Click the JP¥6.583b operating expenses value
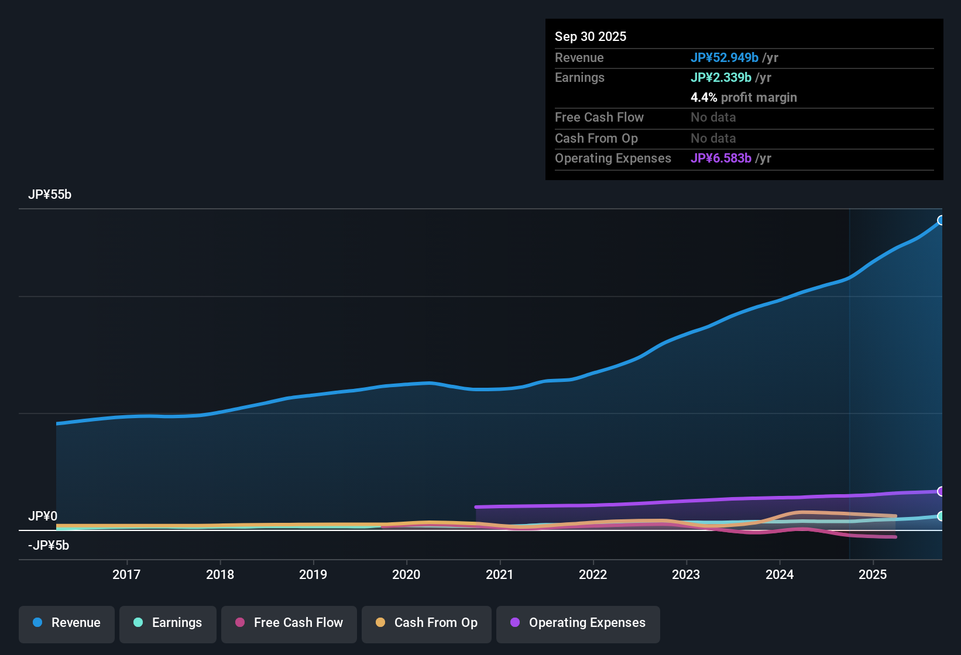This screenshot has width=961, height=655. (x=721, y=158)
